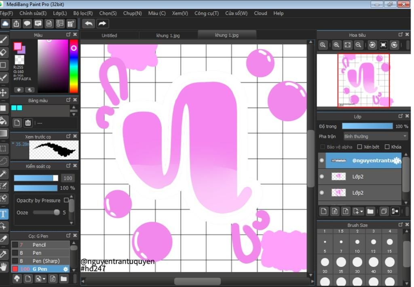Viewport: 414px width, 287px height.
Task: Hide the @nguyentrantuquyen layer
Action: click(x=321, y=160)
